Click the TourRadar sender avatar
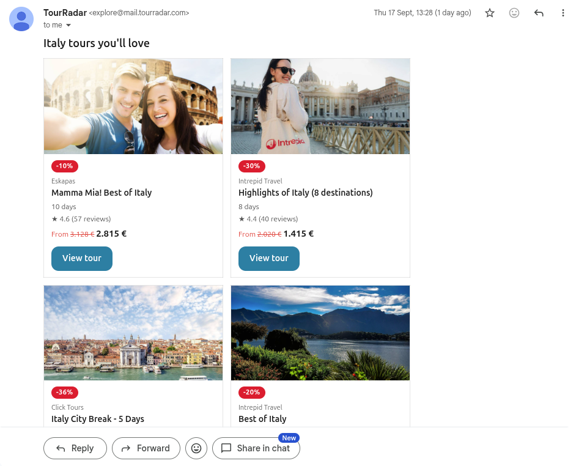Screen dimensions: 576x466 [21, 19]
